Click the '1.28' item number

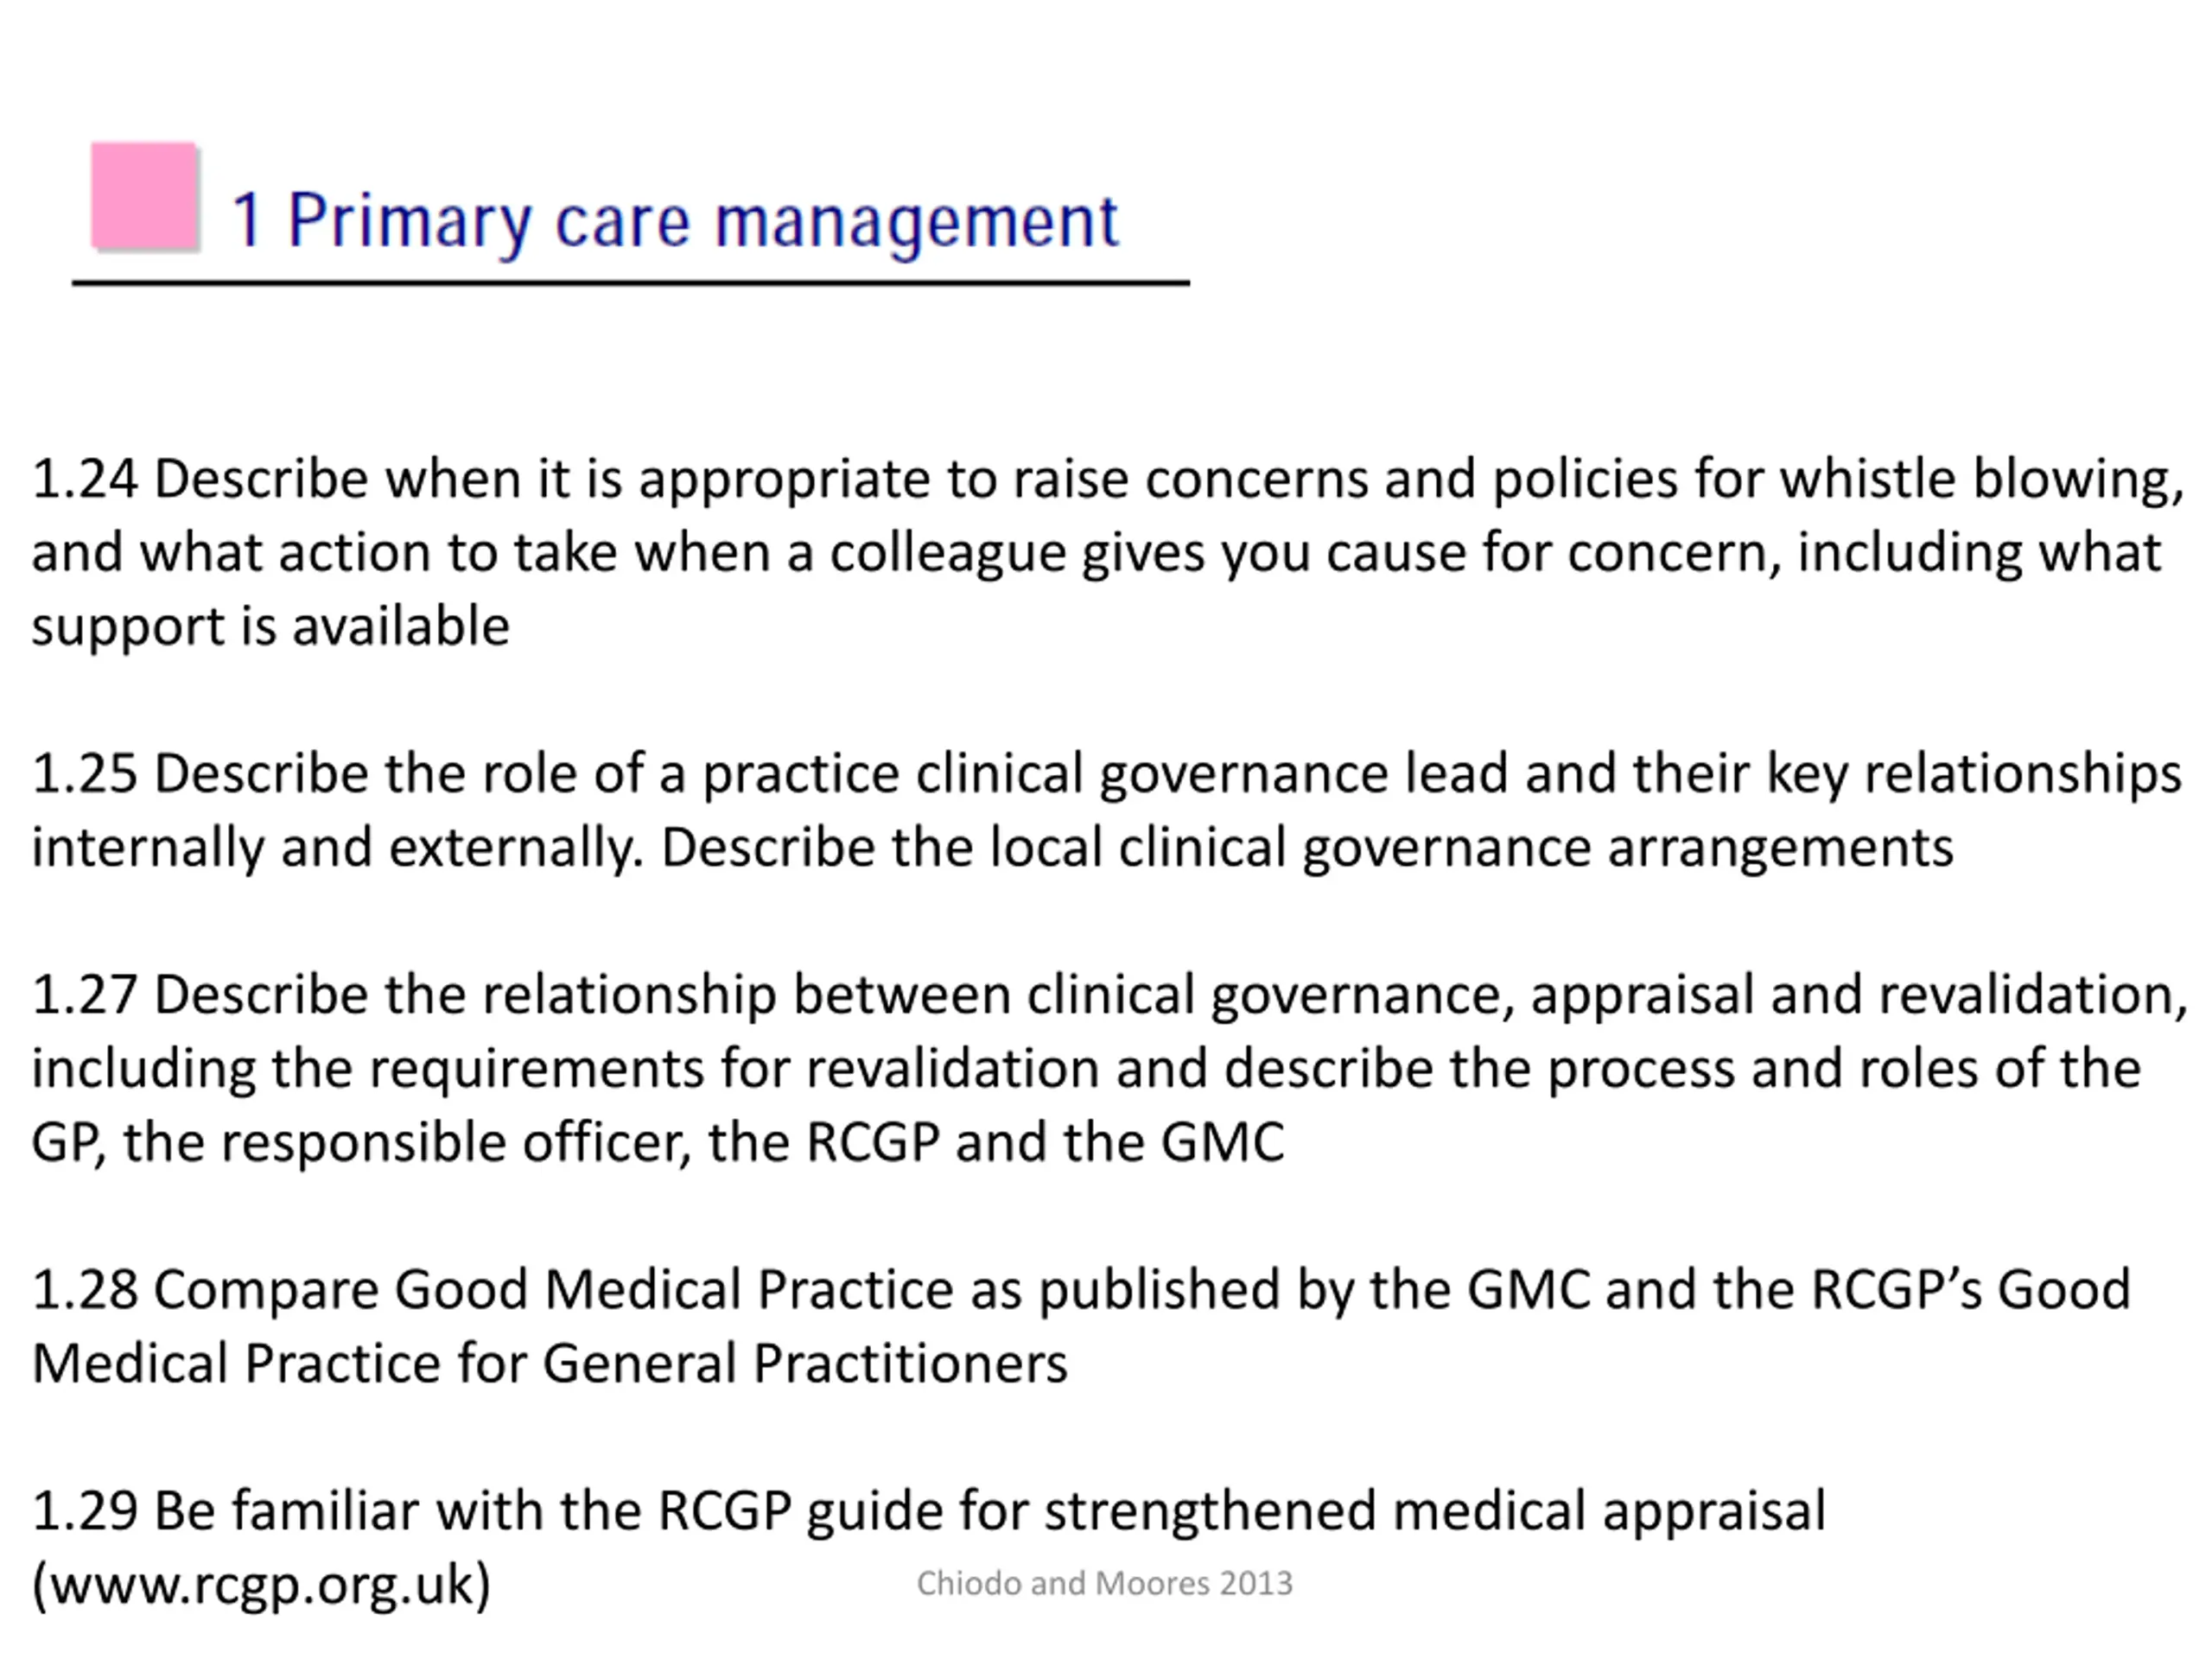click(x=85, y=1290)
